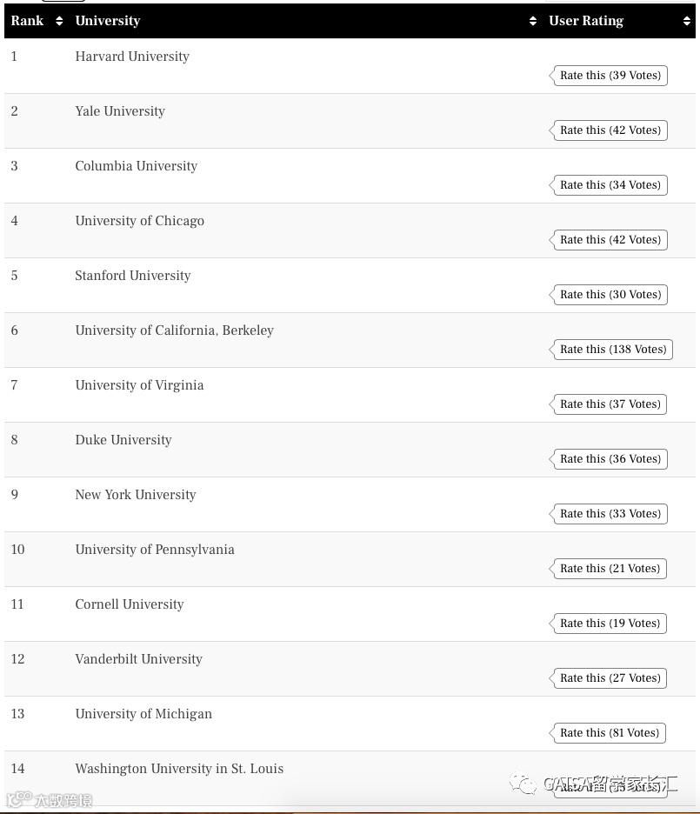Screen dimensions: 700x814
Task: Rate University of Michigan (81 Votes)
Action: click(610, 733)
